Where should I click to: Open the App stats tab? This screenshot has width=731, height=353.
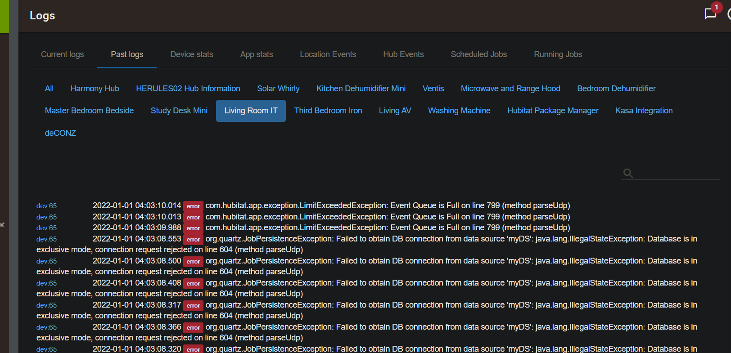256,54
